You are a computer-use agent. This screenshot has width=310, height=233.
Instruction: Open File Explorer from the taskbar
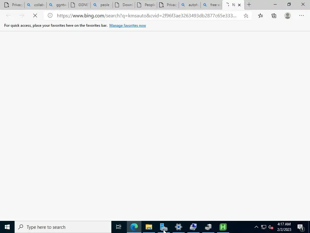(x=149, y=227)
